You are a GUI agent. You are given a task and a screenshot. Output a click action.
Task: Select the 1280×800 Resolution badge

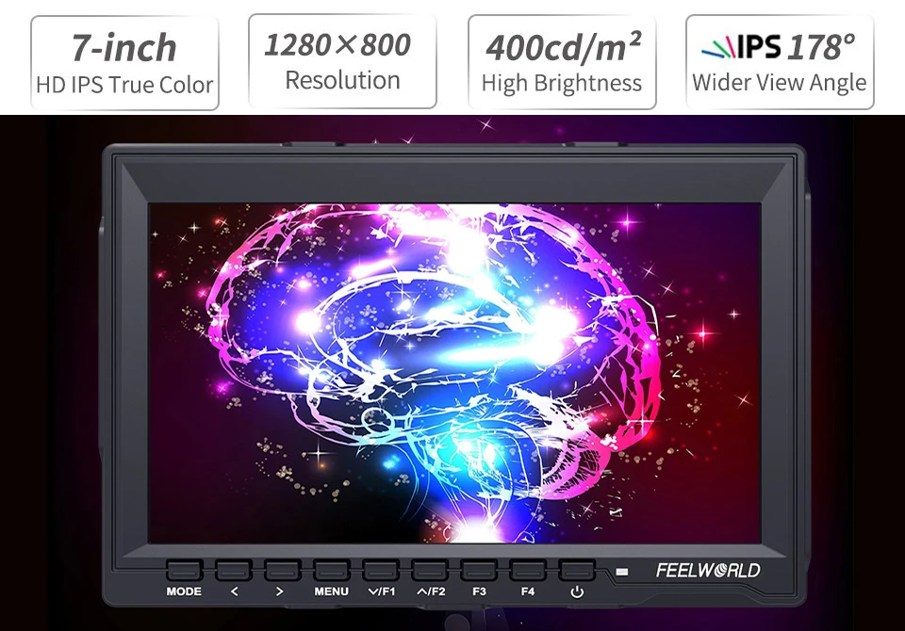coord(342,61)
